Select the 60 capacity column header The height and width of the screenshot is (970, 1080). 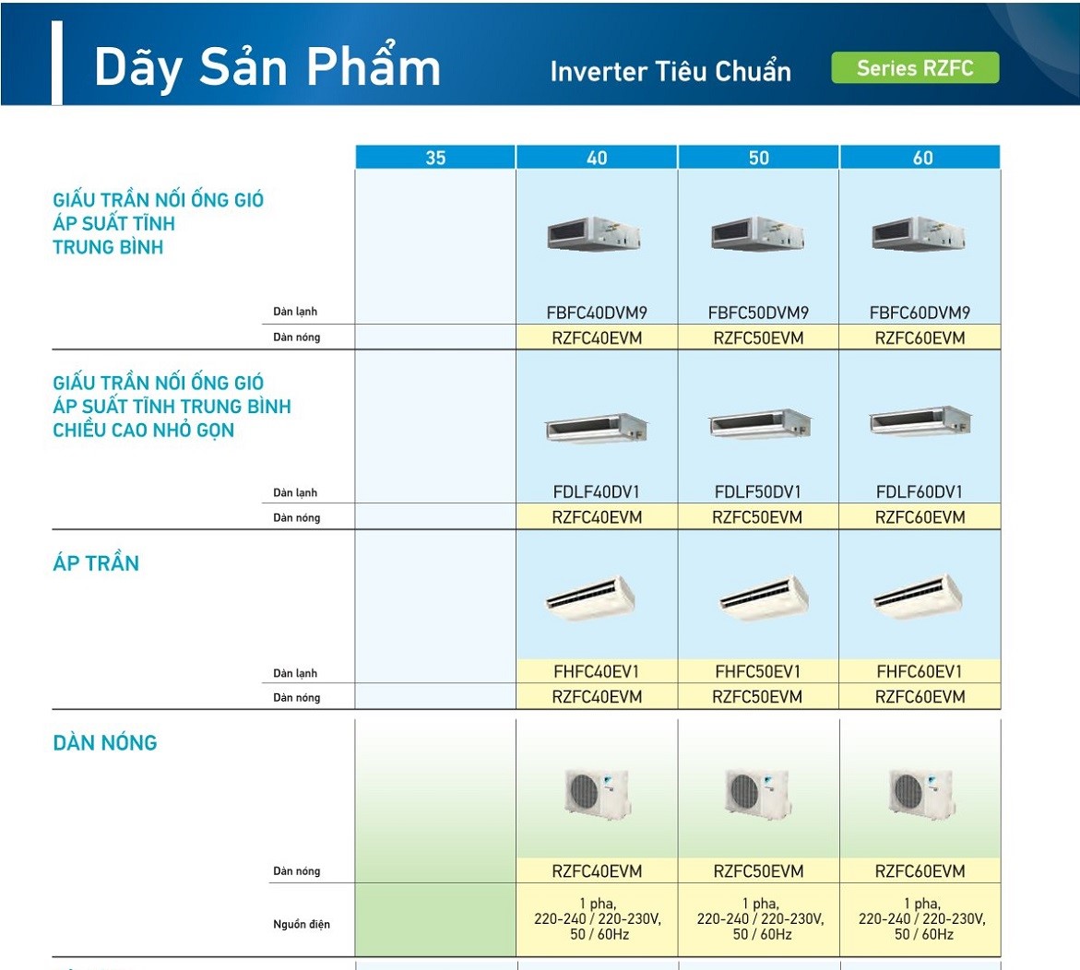tap(920, 157)
